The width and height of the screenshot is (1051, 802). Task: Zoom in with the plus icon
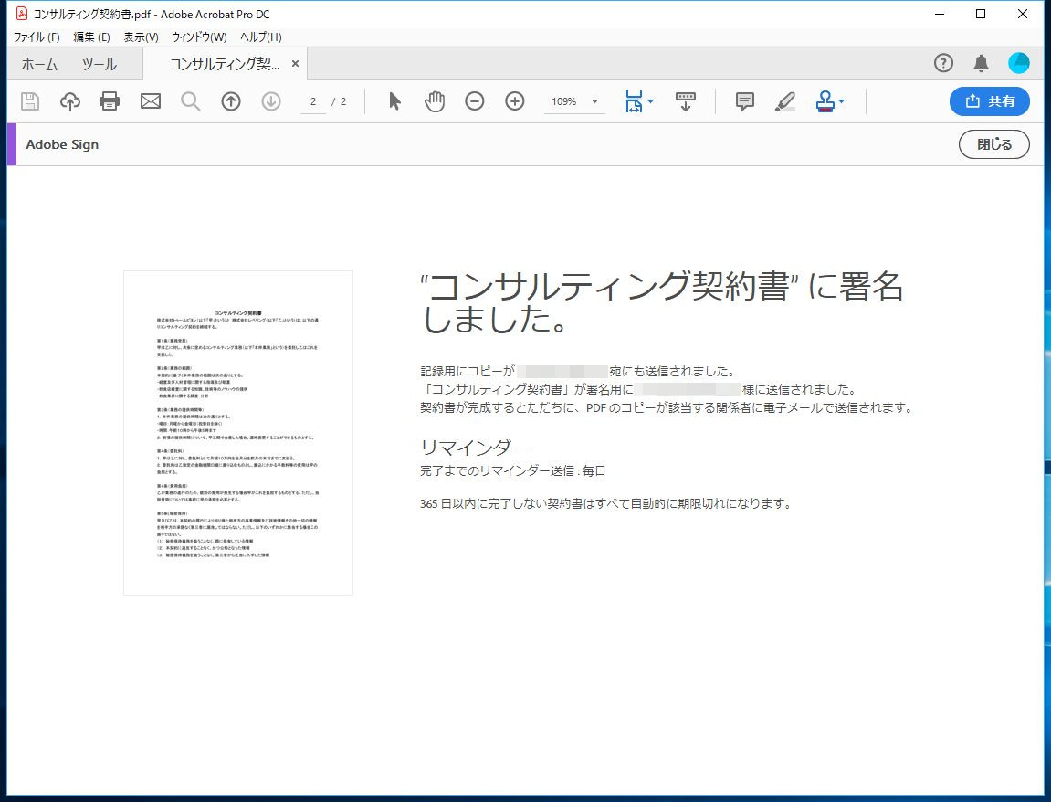point(515,101)
